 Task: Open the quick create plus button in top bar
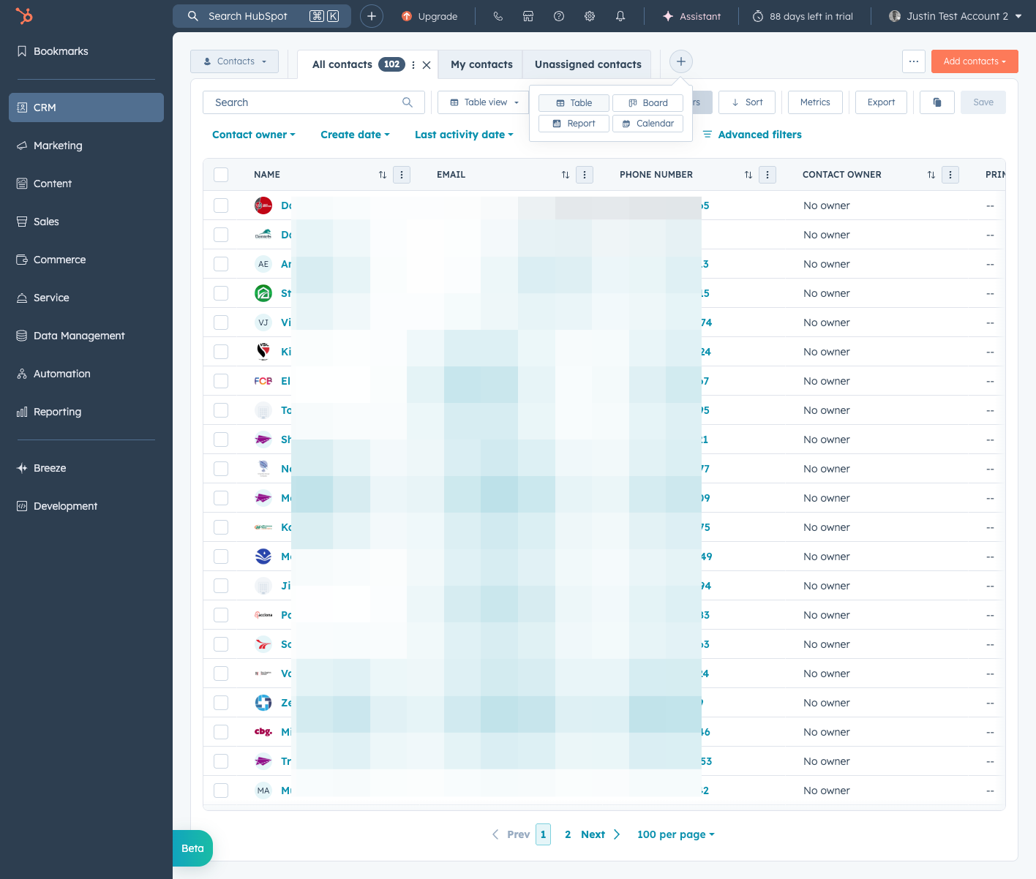coord(372,16)
